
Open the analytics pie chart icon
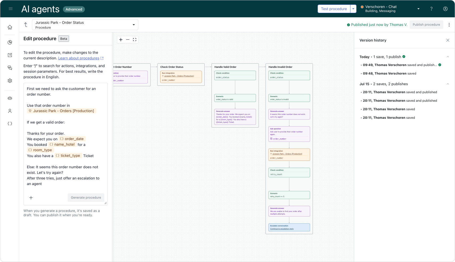click(10, 42)
